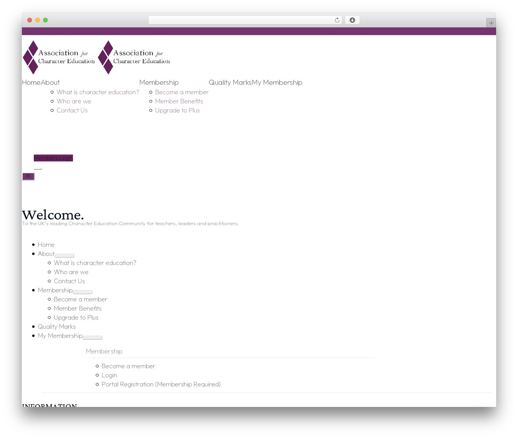
Task: Click grey 'Who are we' list item
Action: (x=71, y=272)
